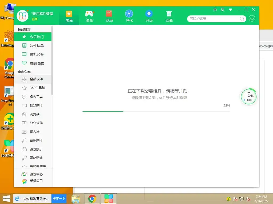Open File Explorer from the taskbar
273x204 pixels.
tap(76, 199)
